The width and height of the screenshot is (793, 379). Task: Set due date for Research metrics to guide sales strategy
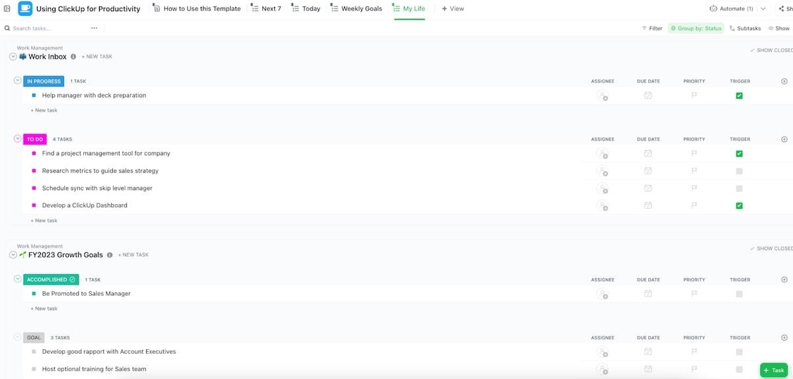(x=648, y=171)
